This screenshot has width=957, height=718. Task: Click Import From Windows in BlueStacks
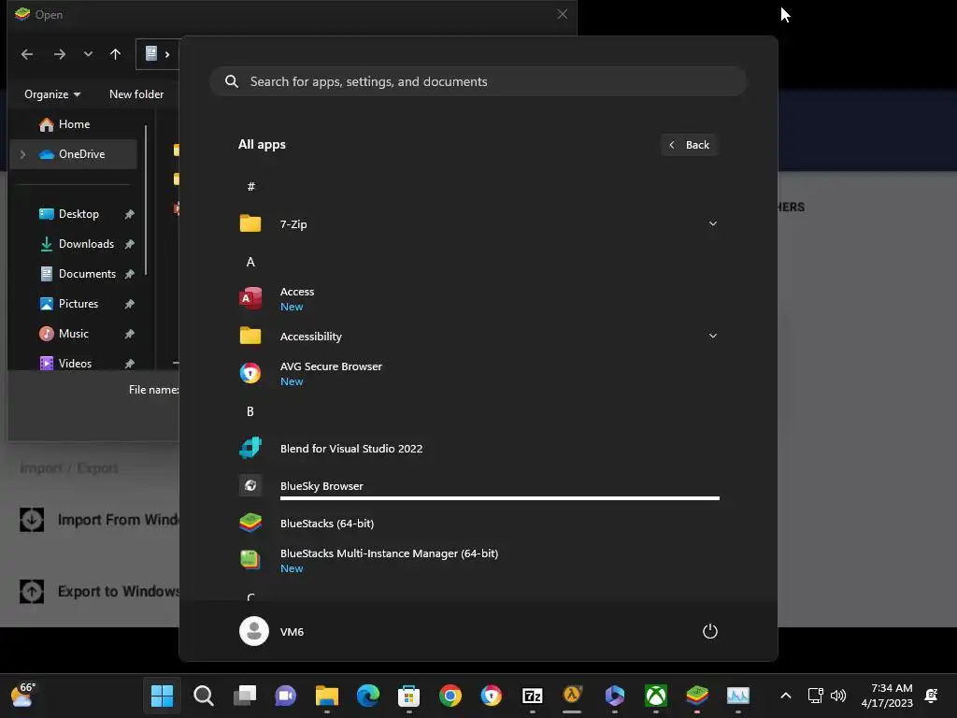pos(99,520)
